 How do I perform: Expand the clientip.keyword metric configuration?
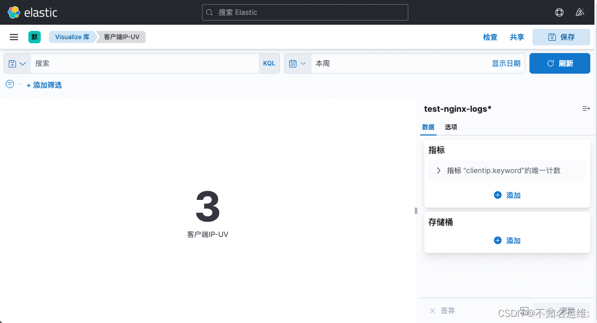pos(438,170)
